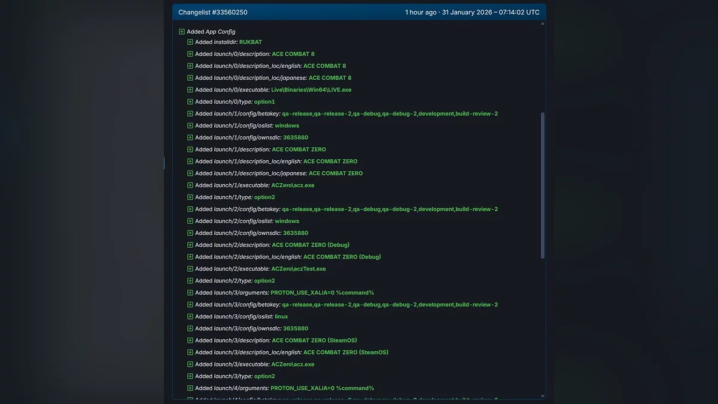
Task: Click plus icon for launch/0/description_loc/english row
Action: point(190,66)
